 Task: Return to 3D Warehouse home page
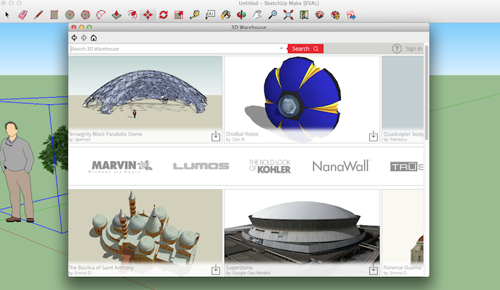click(x=94, y=38)
